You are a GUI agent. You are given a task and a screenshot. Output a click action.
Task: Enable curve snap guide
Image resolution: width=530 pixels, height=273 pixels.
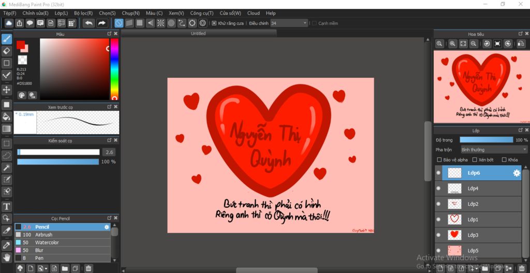coord(182,23)
